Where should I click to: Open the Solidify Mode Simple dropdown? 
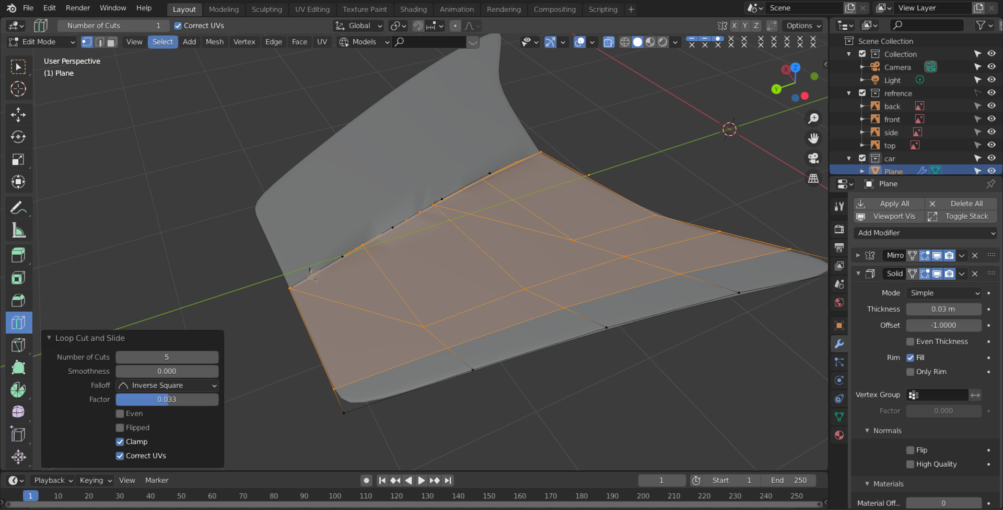click(x=943, y=293)
